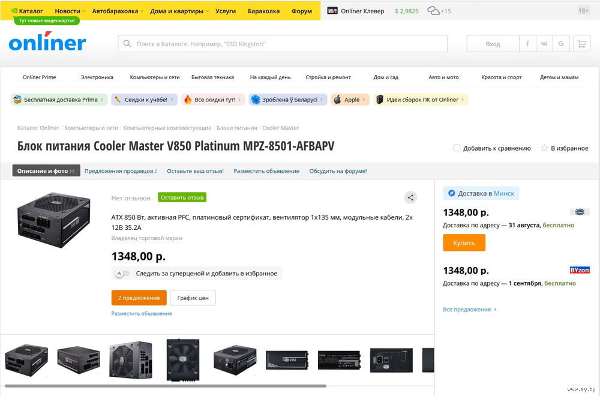
Task: Click Владелец торговой марки link
Action: (146, 238)
